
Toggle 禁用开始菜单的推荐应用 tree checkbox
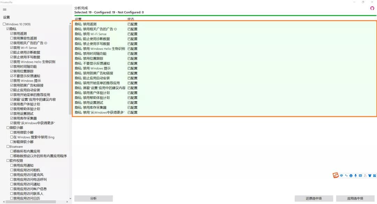[x=12, y=95]
